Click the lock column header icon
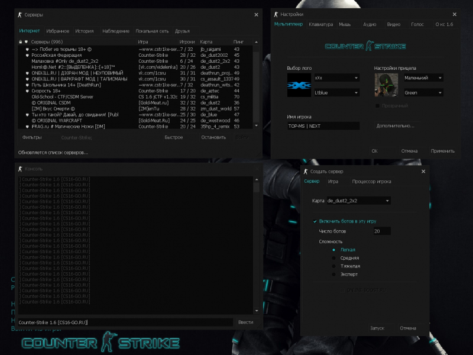Screen dimensions: 473x355 click(21, 42)
